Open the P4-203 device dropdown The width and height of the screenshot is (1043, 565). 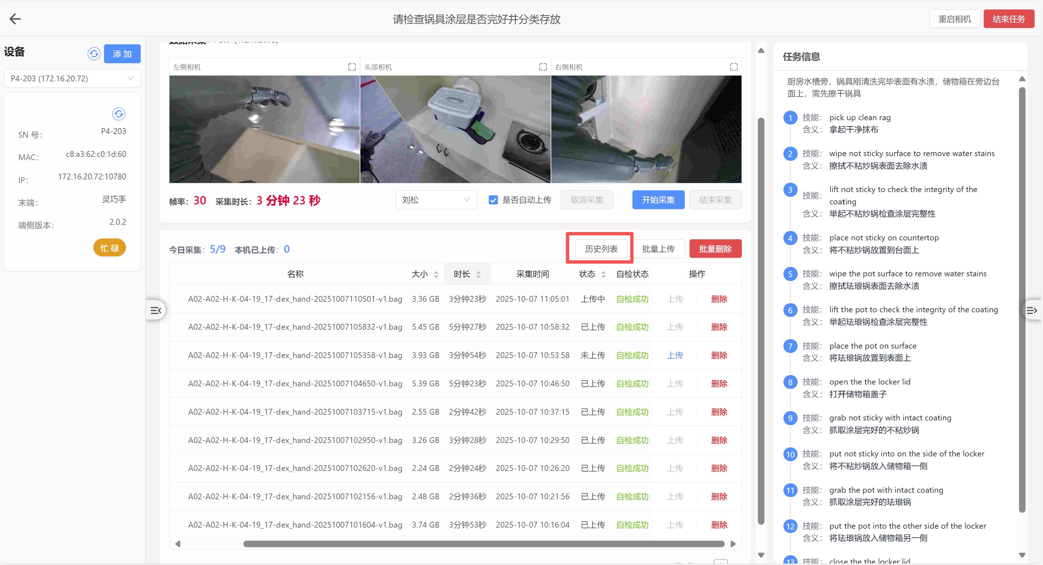(72, 78)
